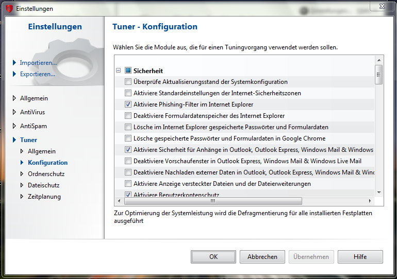The height and width of the screenshot is (279, 397).
Task: Open the Ordnerschutz settings page
Action: [46, 174]
